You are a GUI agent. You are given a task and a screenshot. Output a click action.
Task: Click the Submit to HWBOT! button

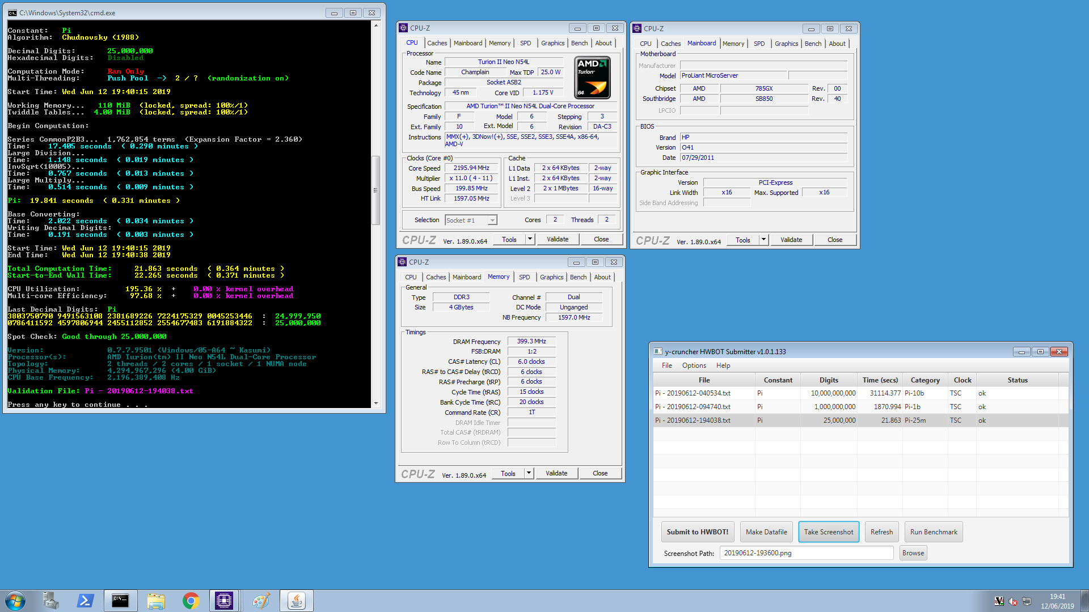[x=698, y=532]
